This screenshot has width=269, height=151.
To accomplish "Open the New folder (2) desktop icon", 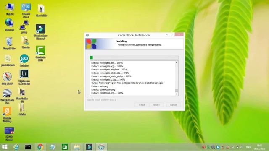I will tap(22, 95).
